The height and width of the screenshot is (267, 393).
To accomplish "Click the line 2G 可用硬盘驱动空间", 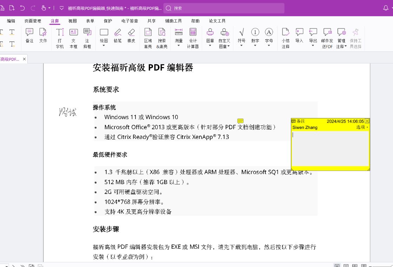I will [133, 192].
